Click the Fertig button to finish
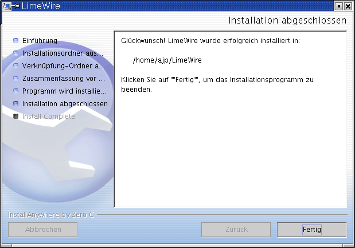Viewport: 355px width, 248px height. (311, 230)
